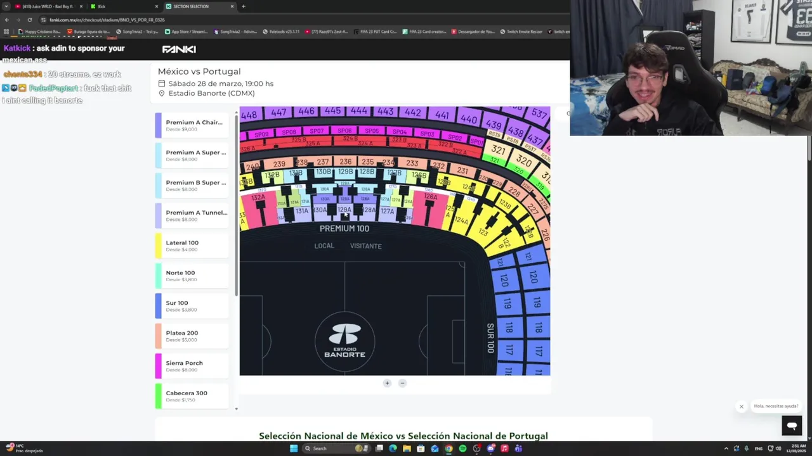Select section 236 on the stadium map
The image size is (812, 456).
coord(345,162)
